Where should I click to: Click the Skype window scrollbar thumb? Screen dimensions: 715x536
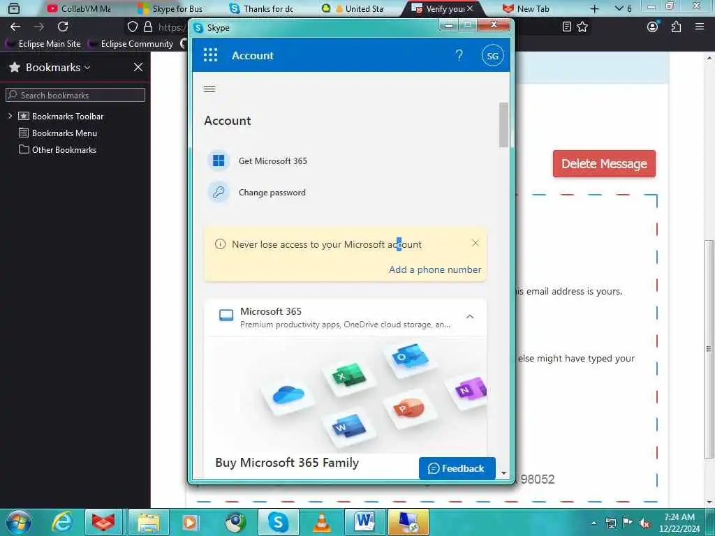point(503,125)
